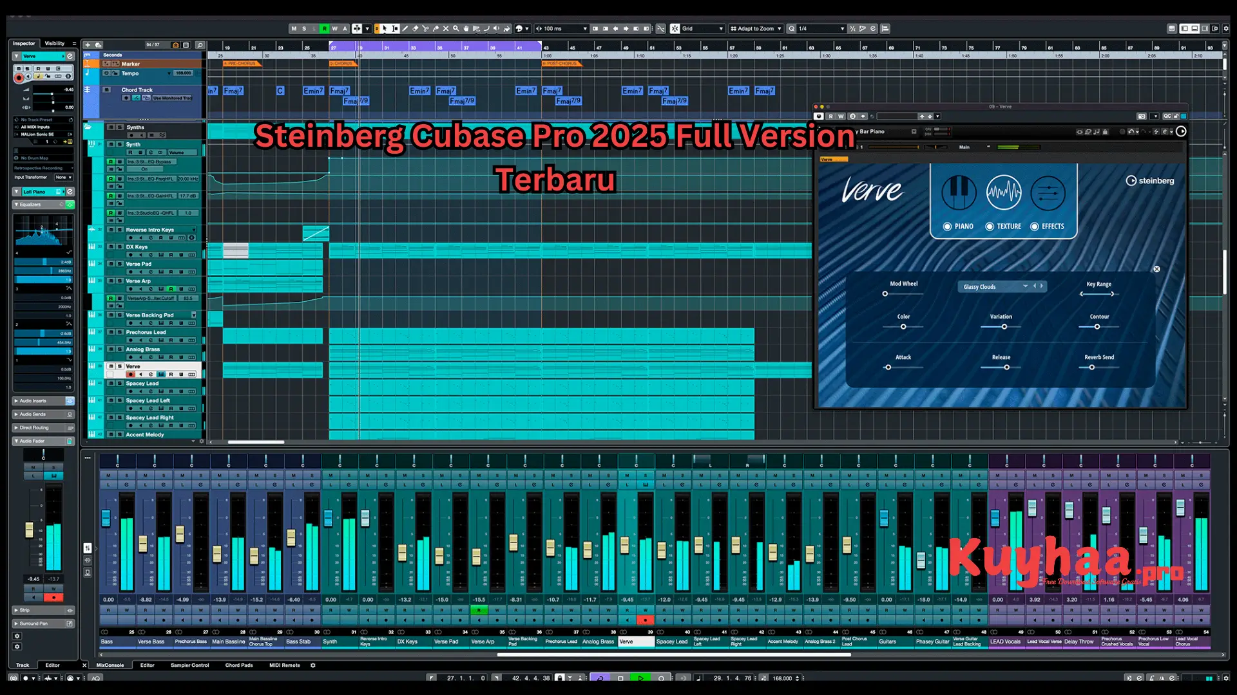Activate the Split (scissors) tool
Screen dimensions: 1237x695
click(x=426, y=28)
